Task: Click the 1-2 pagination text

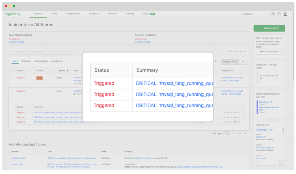Action: pos(239,134)
